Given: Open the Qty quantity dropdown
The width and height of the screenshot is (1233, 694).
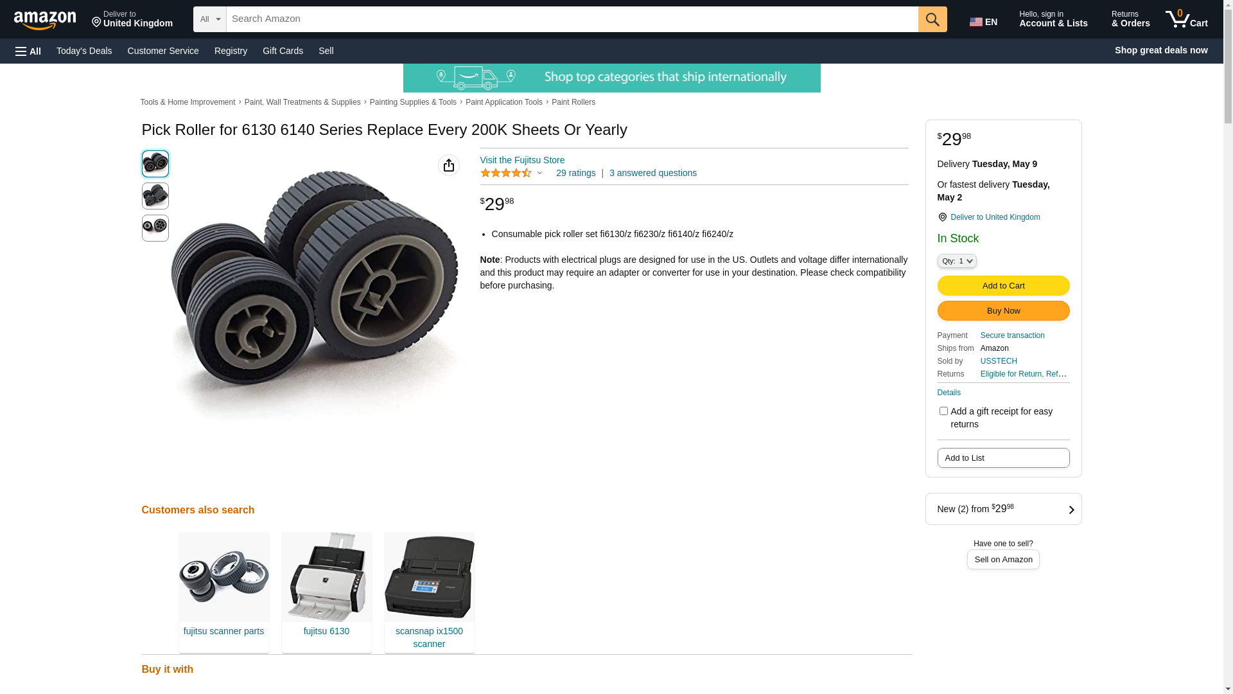Looking at the screenshot, I should tap(957, 261).
